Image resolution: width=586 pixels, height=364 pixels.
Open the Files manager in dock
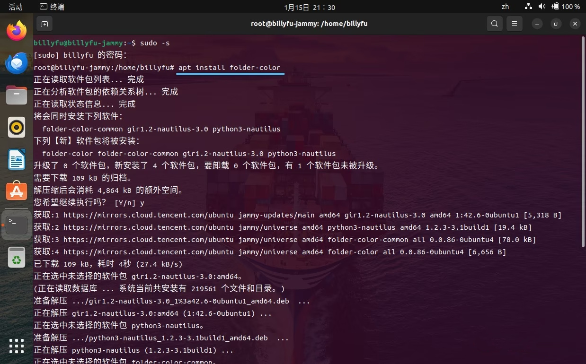[17, 95]
